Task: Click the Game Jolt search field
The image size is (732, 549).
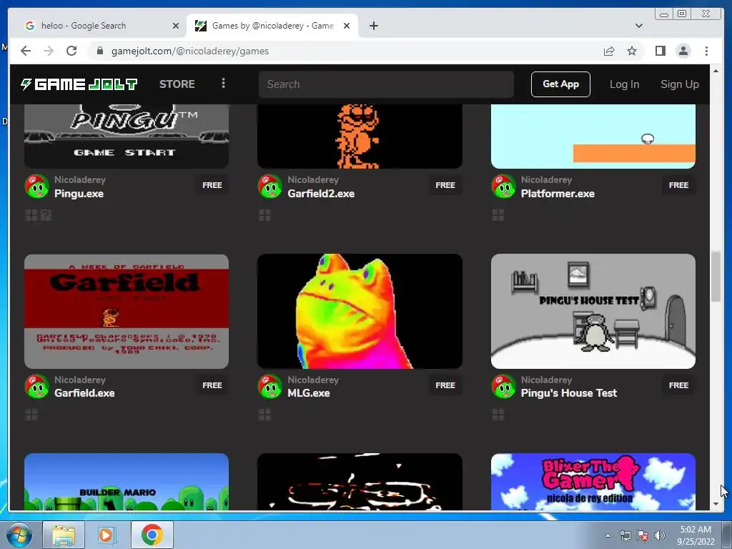Action: click(386, 84)
